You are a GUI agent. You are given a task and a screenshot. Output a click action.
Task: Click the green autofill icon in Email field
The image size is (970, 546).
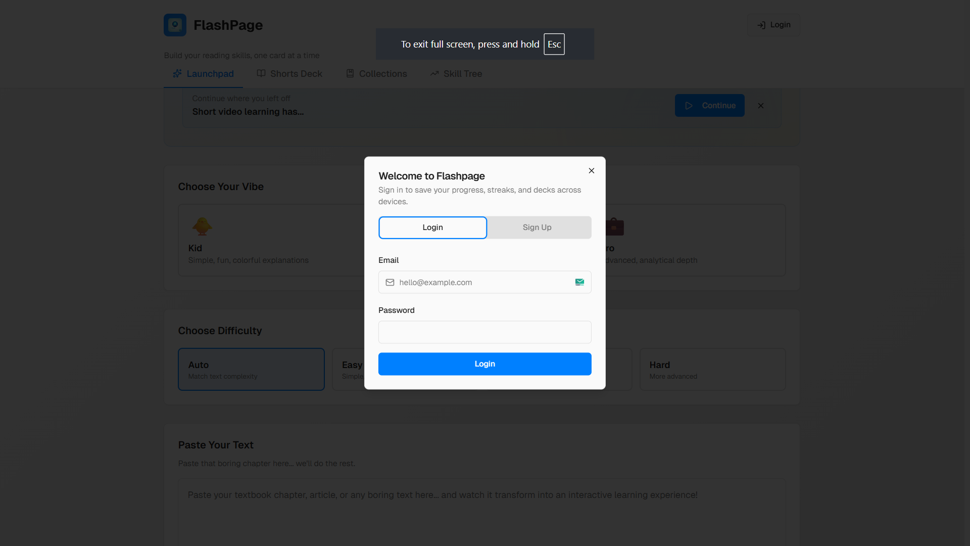click(x=579, y=283)
